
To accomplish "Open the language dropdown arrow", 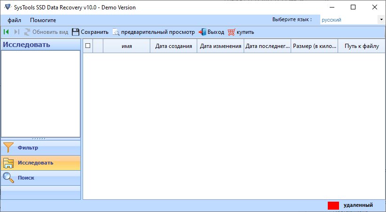I will pyautogui.click(x=381, y=20).
